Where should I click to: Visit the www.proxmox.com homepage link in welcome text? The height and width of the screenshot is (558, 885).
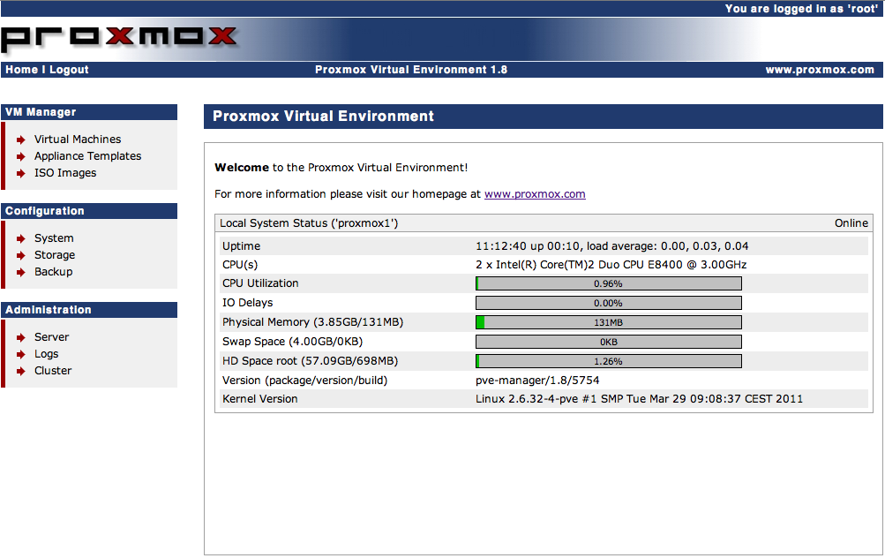click(535, 194)
